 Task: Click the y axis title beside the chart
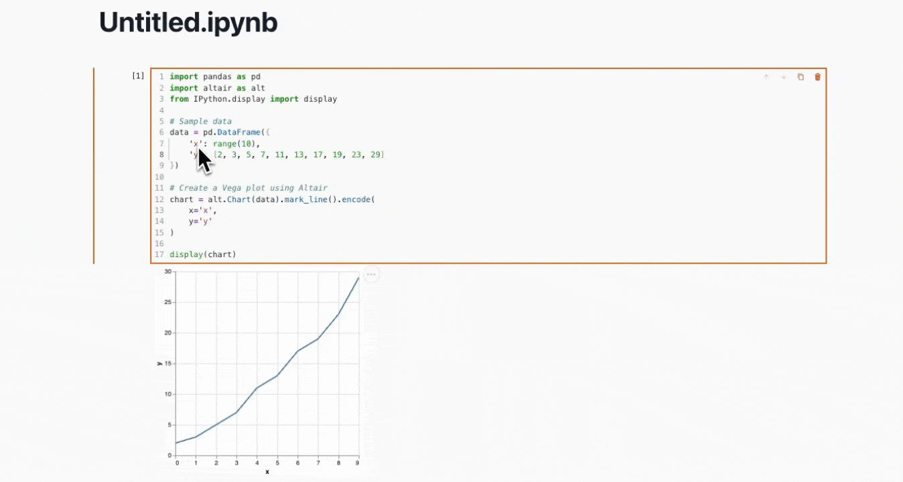click(x=159, y=364)
